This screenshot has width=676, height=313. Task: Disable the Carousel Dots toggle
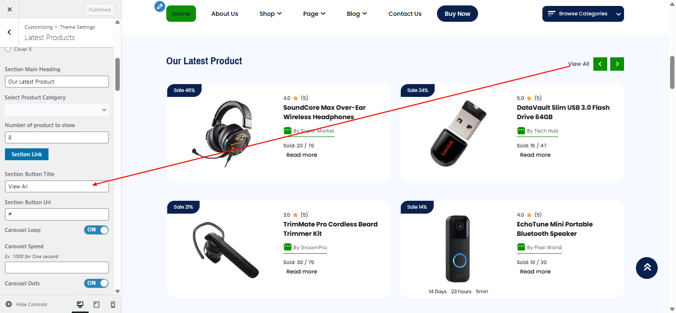[96, 283]
